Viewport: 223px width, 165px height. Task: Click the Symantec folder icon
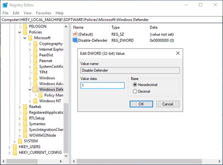[25, 124]
